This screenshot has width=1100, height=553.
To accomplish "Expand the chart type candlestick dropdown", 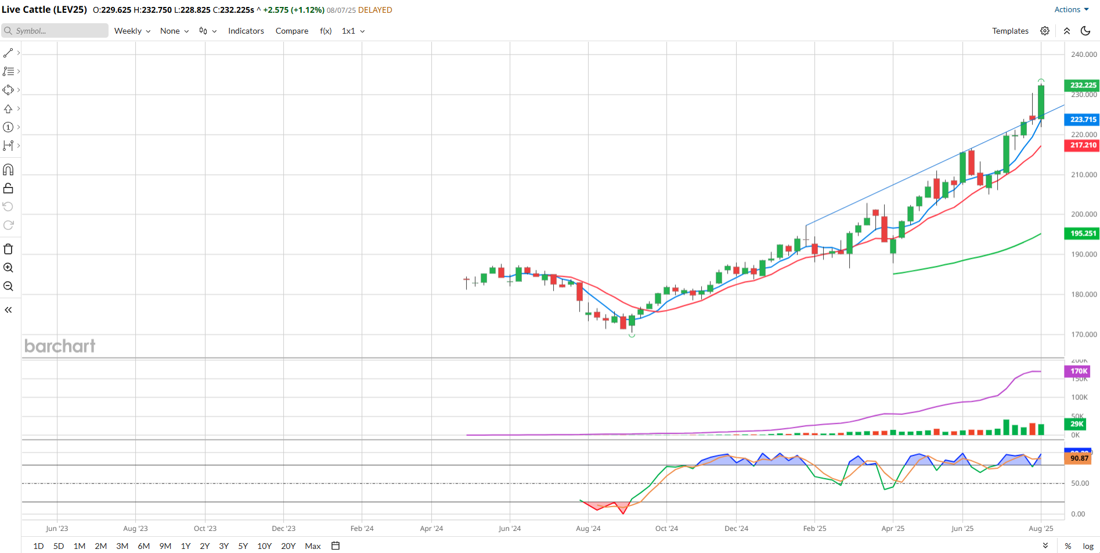I will pyautogui.click(x=207, y=31).
